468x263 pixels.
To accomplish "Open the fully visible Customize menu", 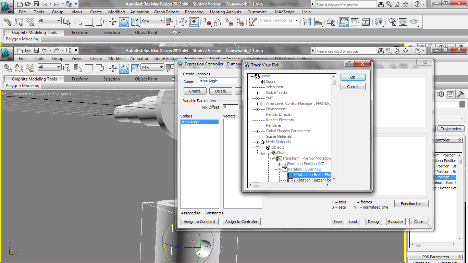I will [257, 12].
